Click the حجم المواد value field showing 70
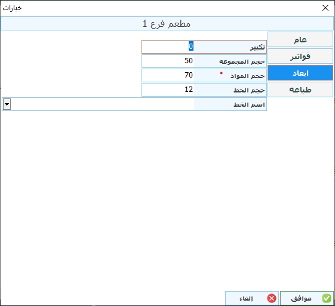 coord(168,75)
